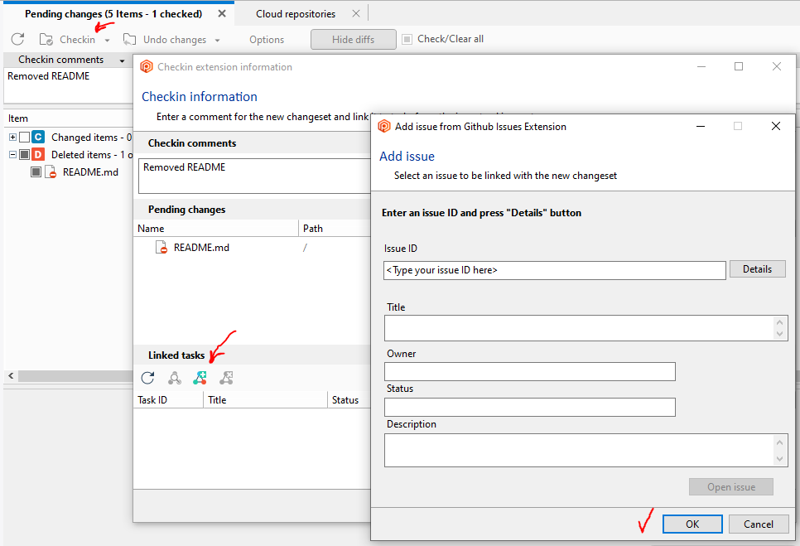Click the Title field scroll up arrow

[x=779, y=322]
